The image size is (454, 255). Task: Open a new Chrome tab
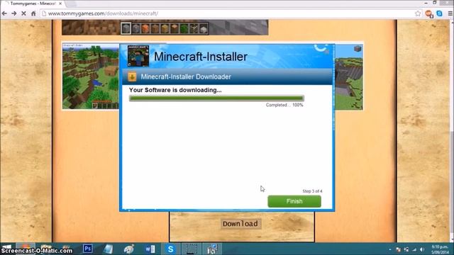tap(71, 4)
